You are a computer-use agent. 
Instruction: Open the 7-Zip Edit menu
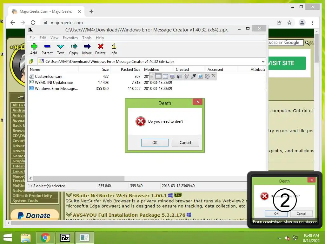click(x=43, y=38)
